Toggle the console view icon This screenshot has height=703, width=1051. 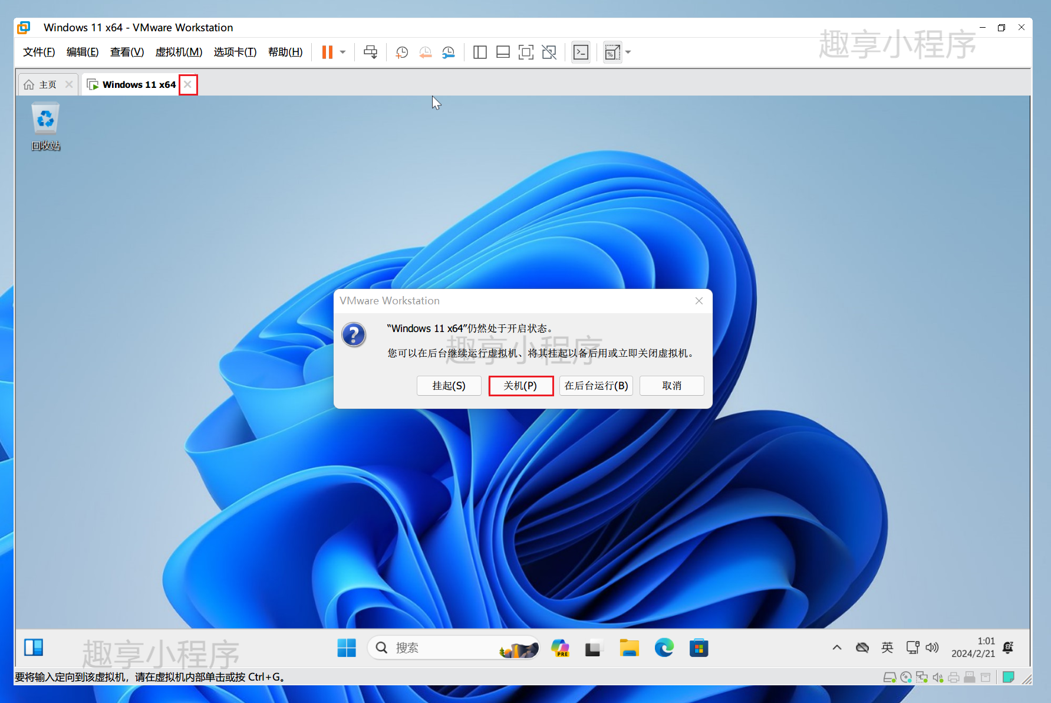(x=581, y=52)
